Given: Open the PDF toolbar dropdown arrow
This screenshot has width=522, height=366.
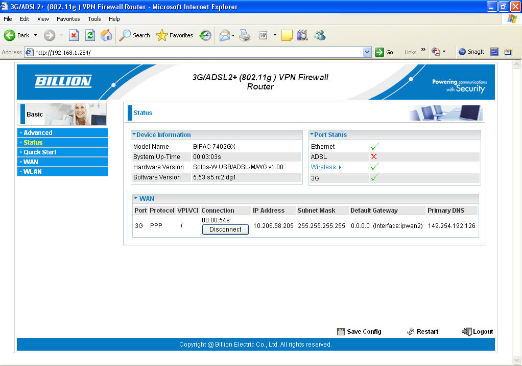Looking at the screenshot, I should pyautogui.click(x=444, y=52).
